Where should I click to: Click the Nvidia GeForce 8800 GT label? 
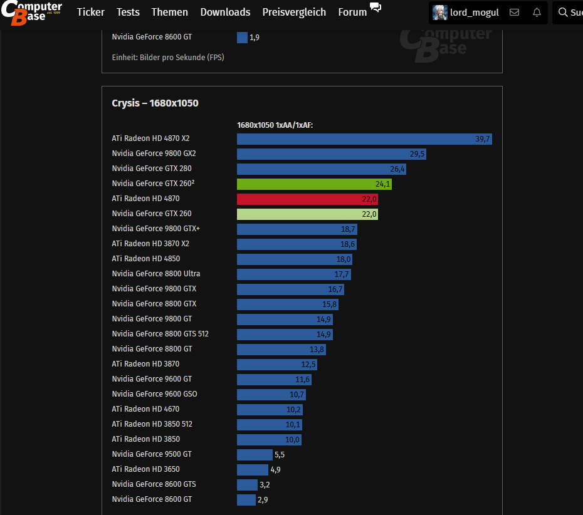click(152, 349)
